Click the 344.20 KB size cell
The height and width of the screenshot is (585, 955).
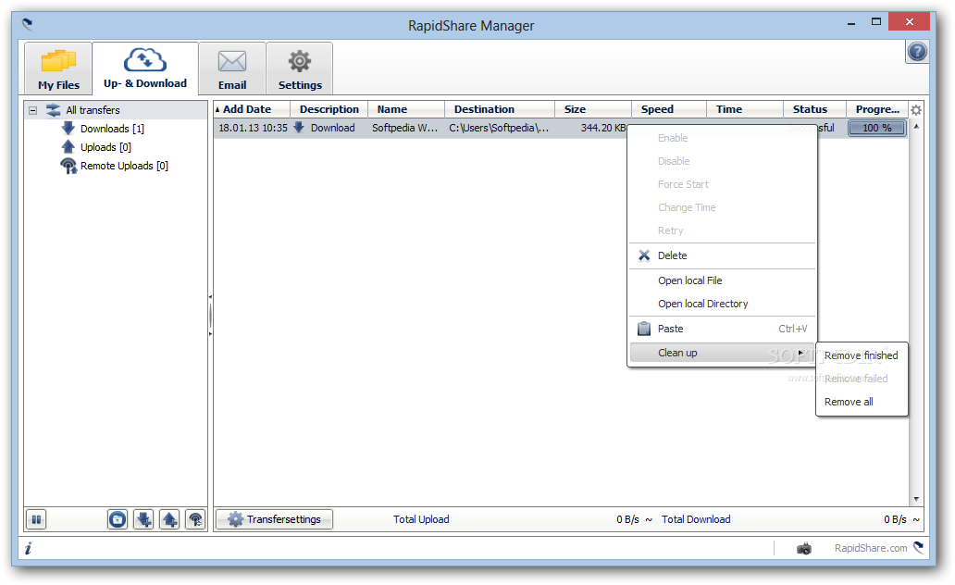coord(603,128)
